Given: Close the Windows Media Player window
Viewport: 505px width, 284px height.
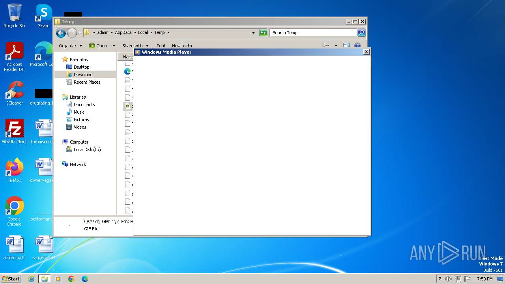Looking at the screenshot, I should 366,52.
